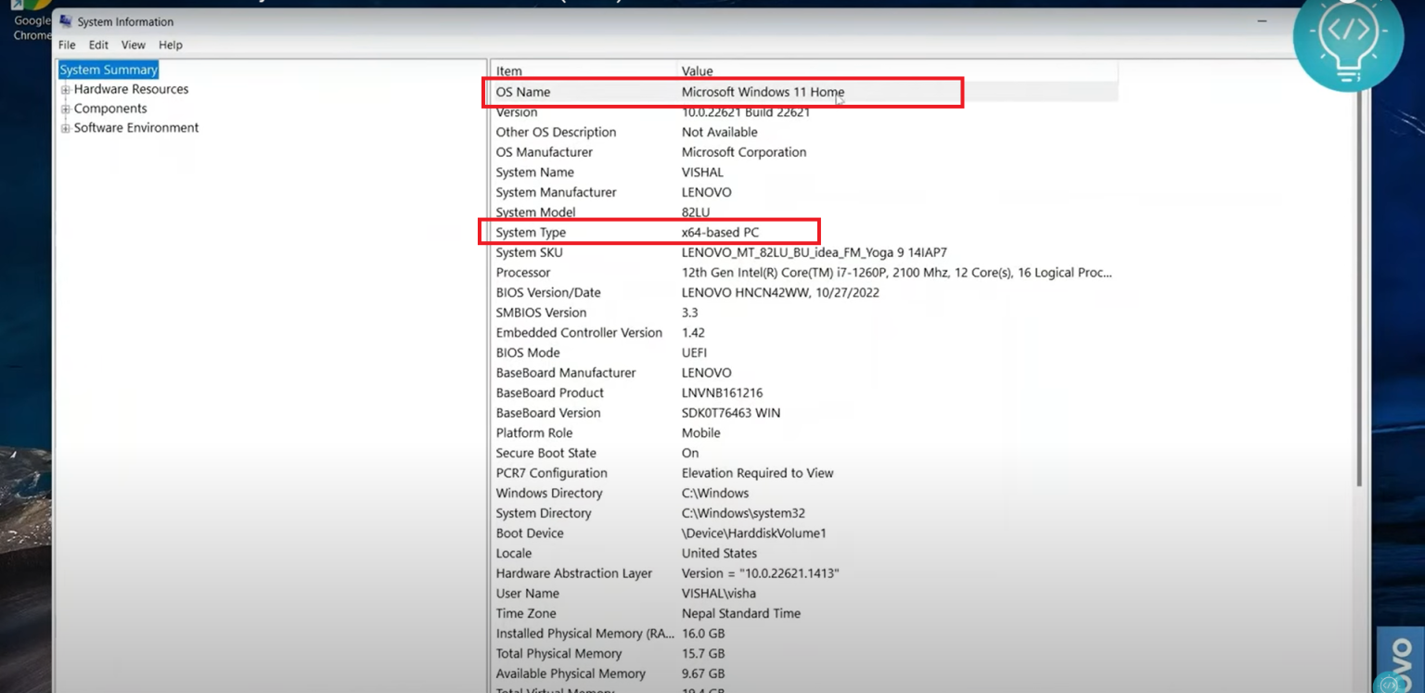
Task: Click the System Information window title icon
Action: pos(66,21)
